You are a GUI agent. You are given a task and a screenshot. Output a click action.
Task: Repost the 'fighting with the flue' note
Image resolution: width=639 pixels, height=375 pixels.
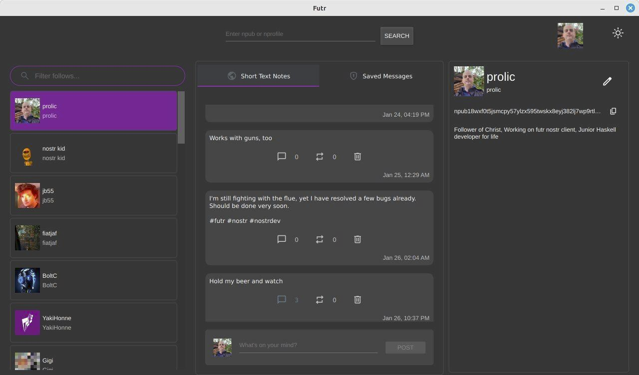click(319, 239)
